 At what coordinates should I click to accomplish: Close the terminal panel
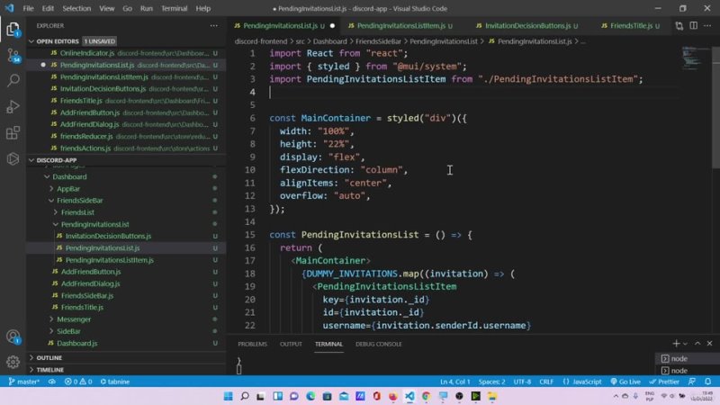[709, 344]
